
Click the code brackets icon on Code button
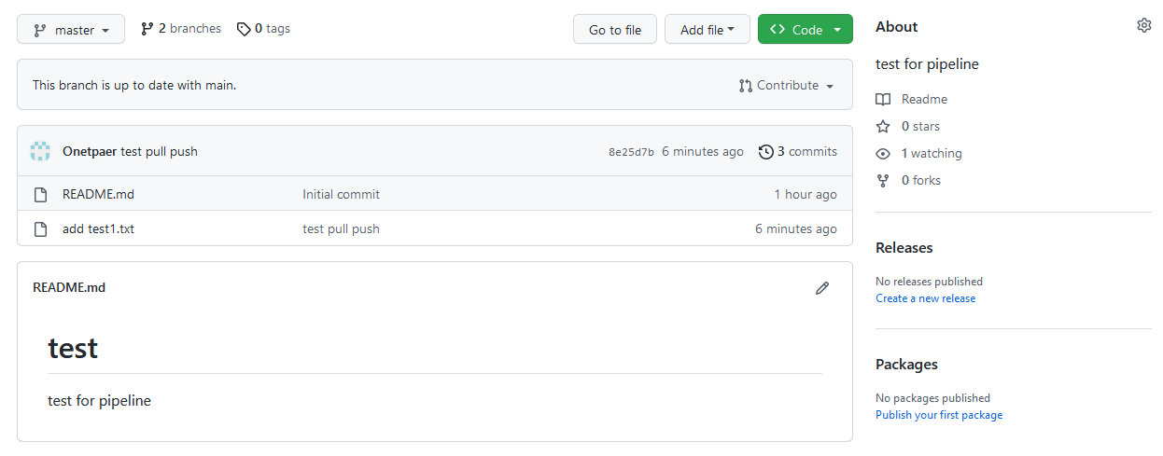tap(778, 30)
